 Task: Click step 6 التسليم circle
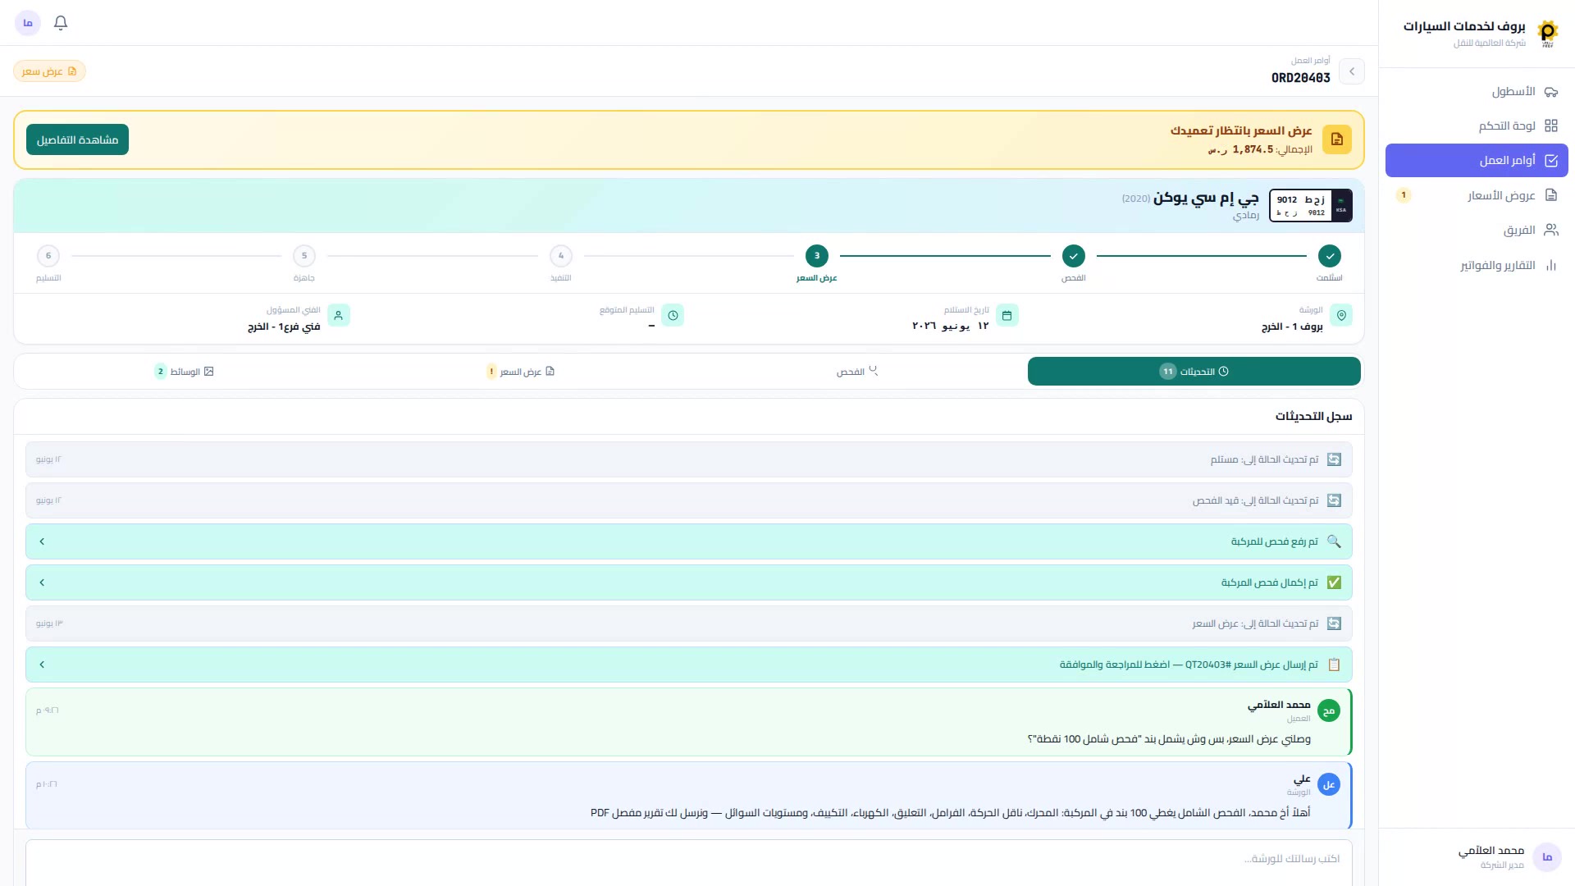(x=48, y=256)
